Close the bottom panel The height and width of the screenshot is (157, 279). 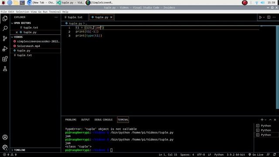275,120
